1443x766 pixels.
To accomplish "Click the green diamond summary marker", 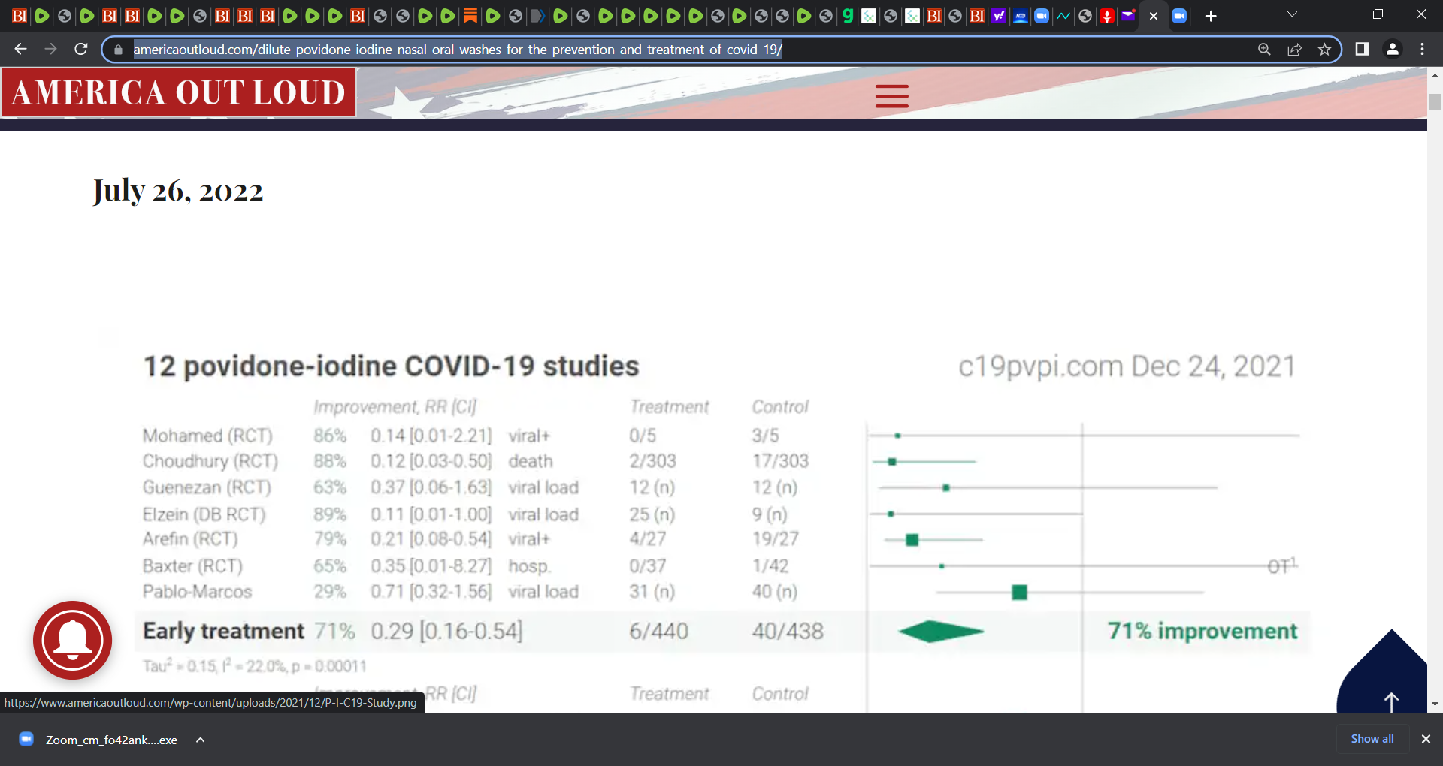I will click(x=941, y=632).
